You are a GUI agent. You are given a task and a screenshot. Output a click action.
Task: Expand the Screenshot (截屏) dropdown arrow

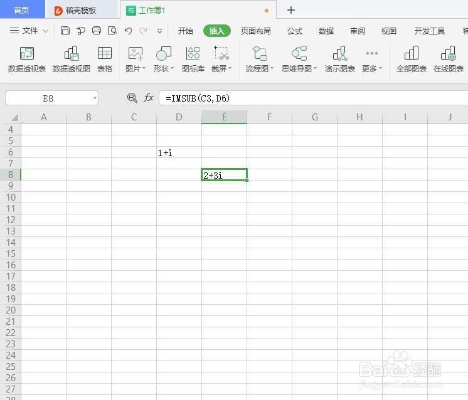click(230, 68)
